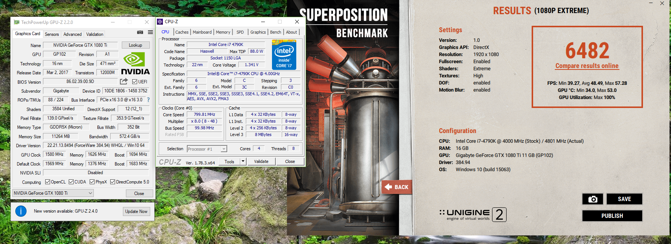Expand the Tools dropdown arrow in CPU-Z

pos(243,161)
